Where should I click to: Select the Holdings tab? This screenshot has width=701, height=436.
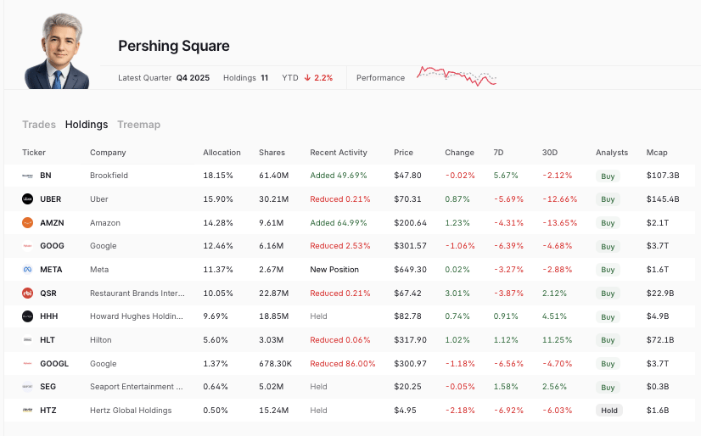tap(87, 125)
